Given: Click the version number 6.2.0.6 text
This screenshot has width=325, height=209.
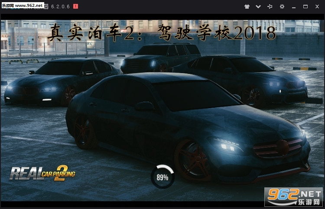Looking at the screenshot, I should [x=60, y=6].
